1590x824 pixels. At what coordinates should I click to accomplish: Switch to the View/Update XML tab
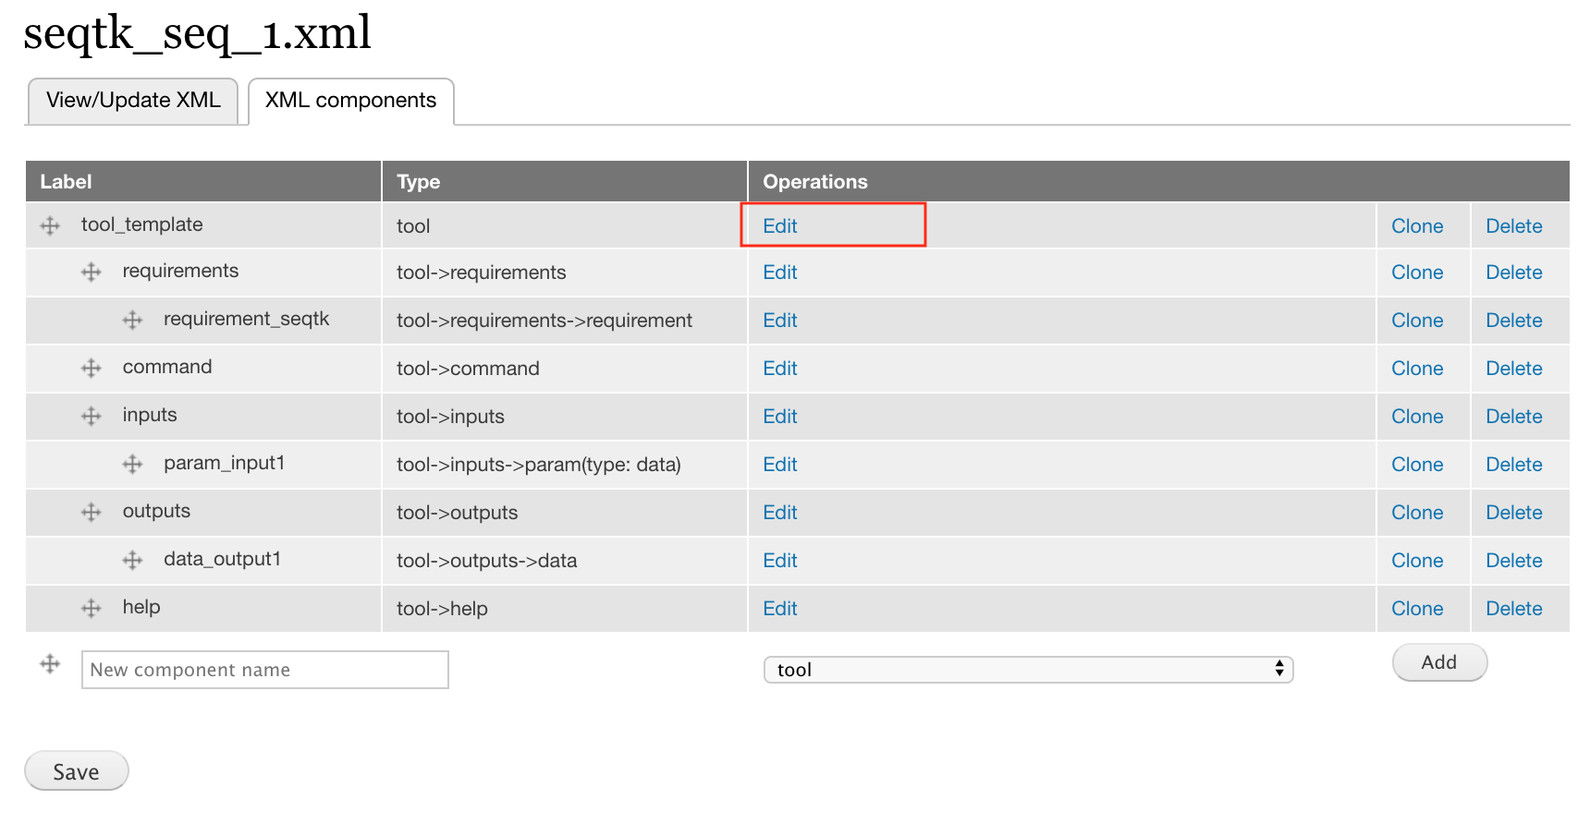click(133, 101)
